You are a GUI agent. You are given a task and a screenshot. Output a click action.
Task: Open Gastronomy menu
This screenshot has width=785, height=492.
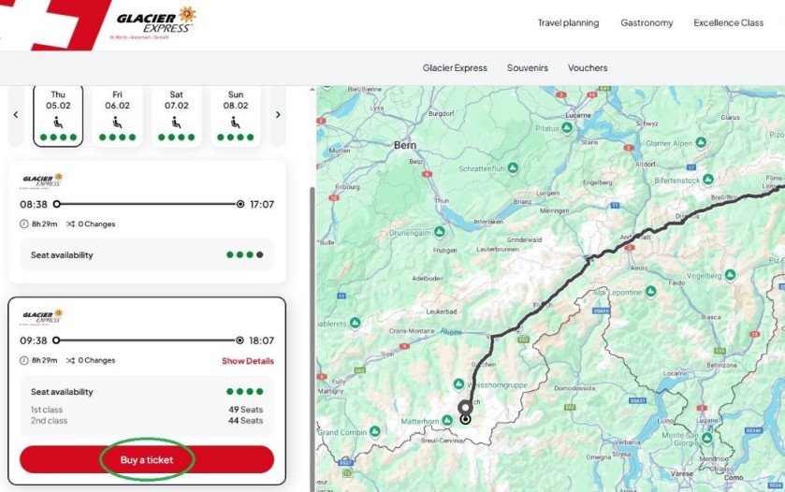(x=647, y=23)
